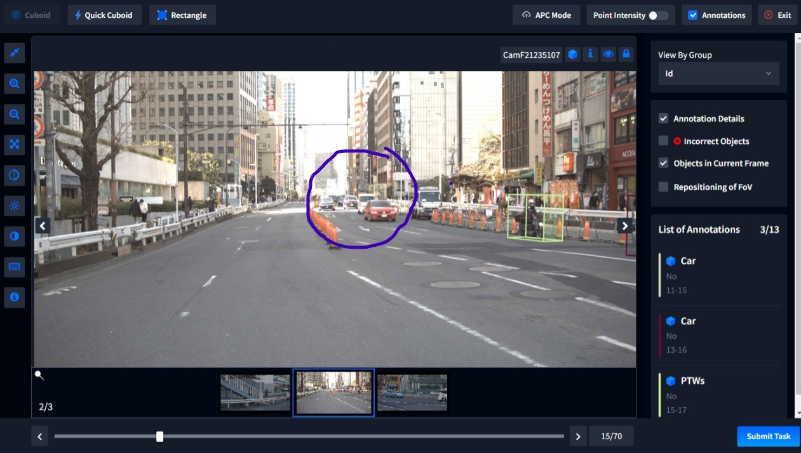
Task: Click the frame timeline slider handle
Action: coord(160,437)
